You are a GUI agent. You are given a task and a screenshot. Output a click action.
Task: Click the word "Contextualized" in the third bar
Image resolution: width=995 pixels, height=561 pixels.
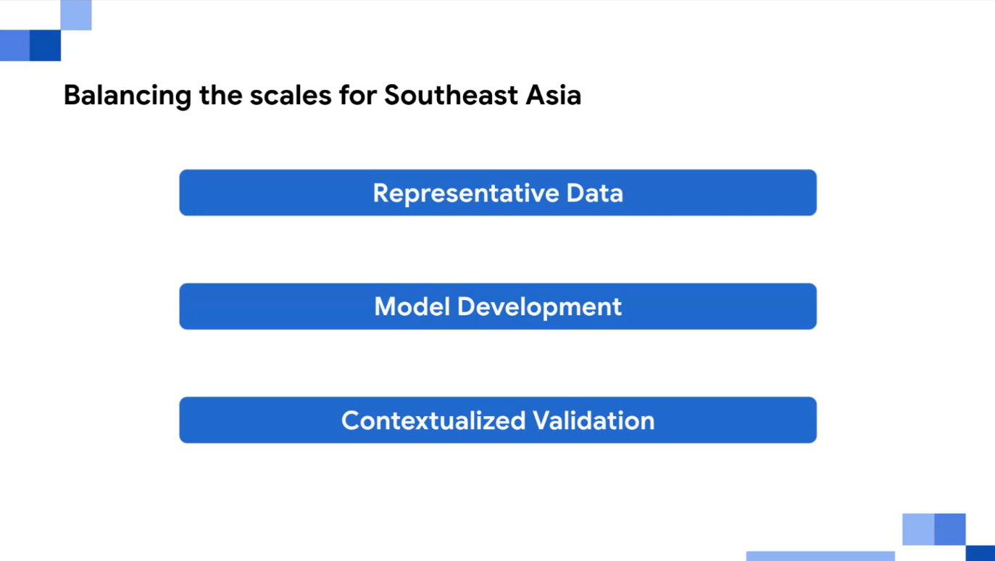[433, 420]
